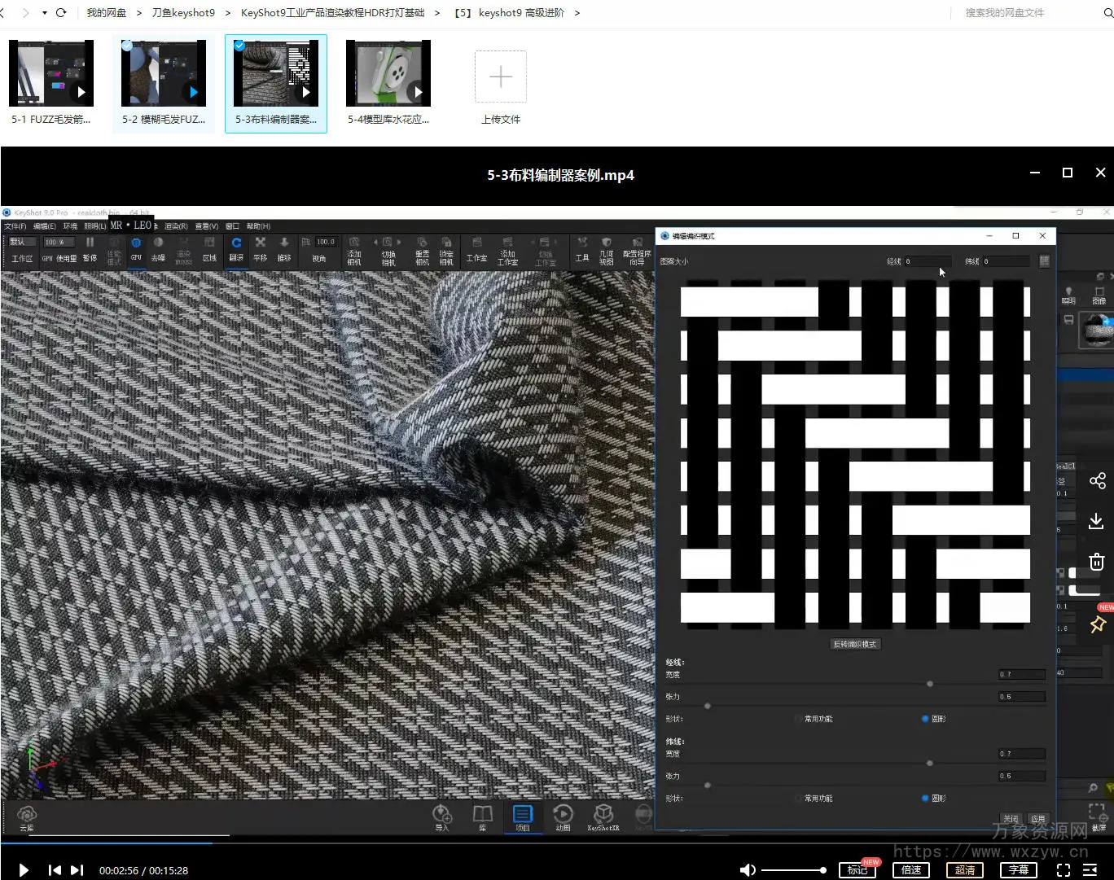
Task: Refresh the file list
Action: click(61, 13)
